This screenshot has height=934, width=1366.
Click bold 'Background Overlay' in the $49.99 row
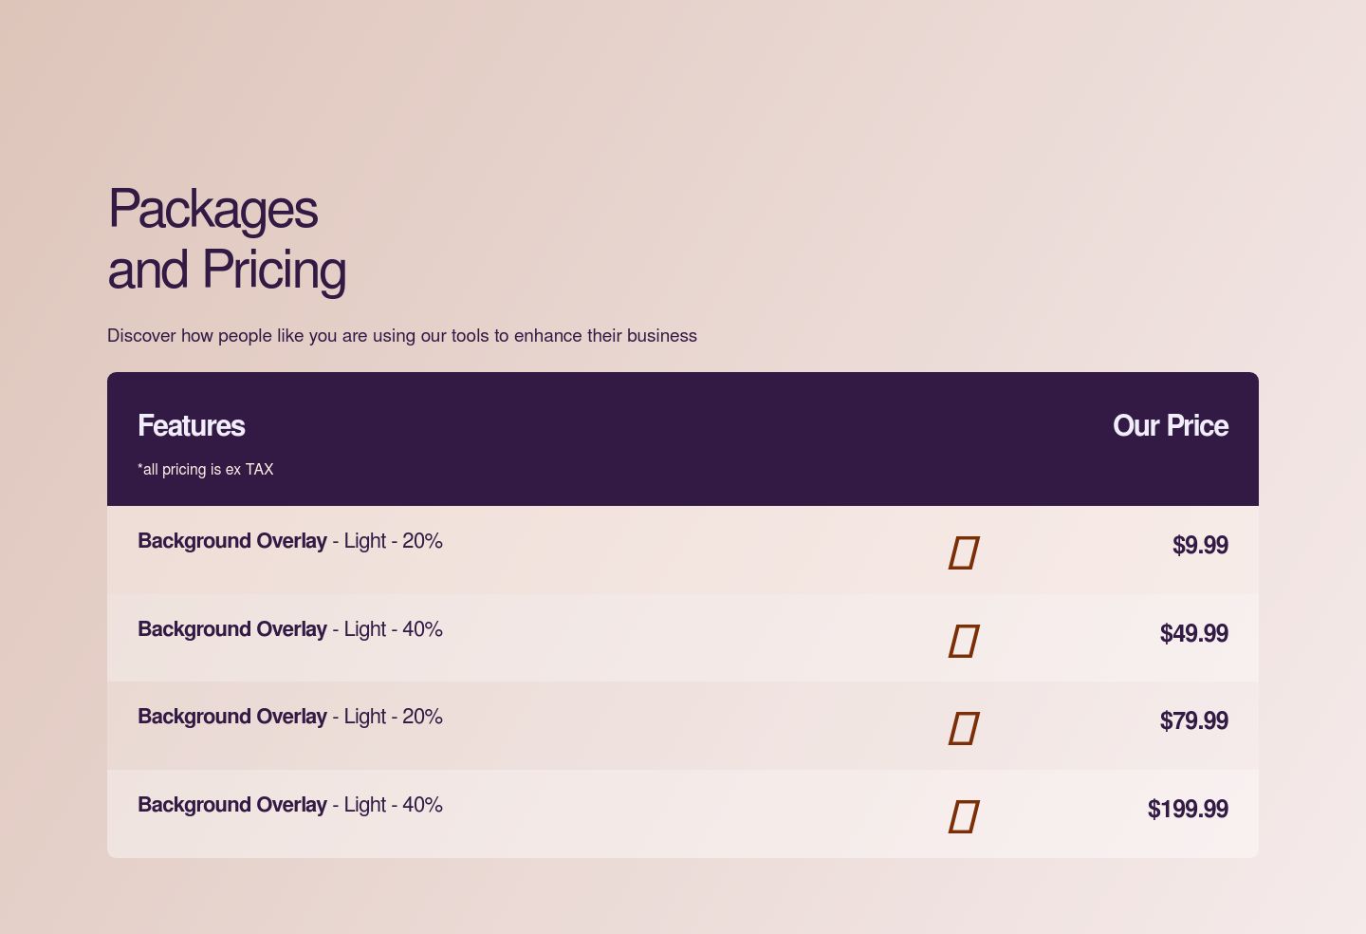(x=232, y=629)
